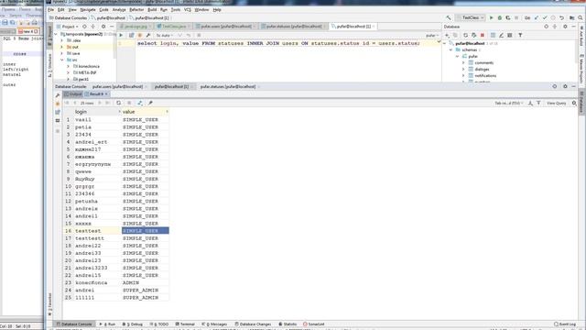Expand the comments table node
The image size is (586, 330).
pyautogui.click(x=463, y=63)
